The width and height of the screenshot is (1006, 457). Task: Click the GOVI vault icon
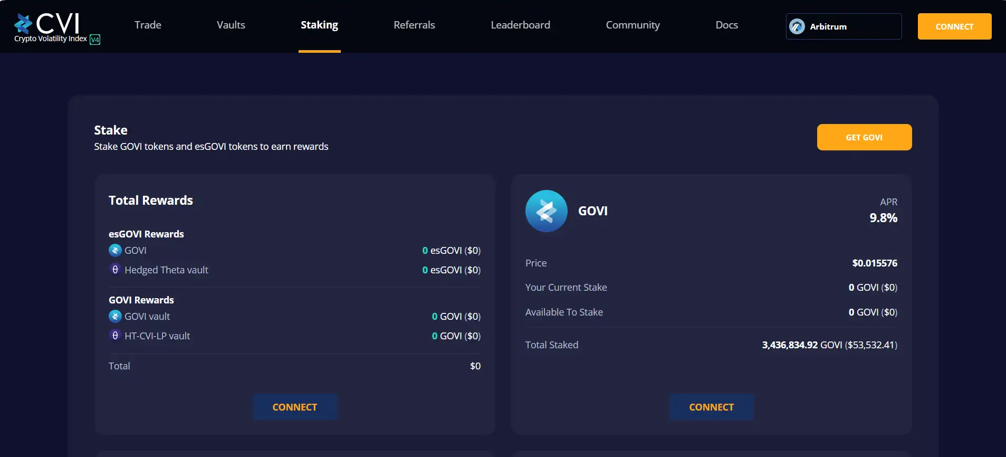point(115,316)
